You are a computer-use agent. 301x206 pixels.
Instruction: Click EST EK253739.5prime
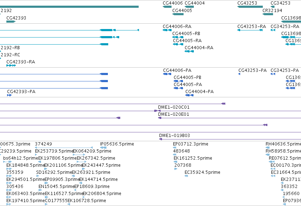[x=54, y=151]
